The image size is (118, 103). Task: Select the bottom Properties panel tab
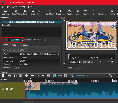tap(6, 67)
